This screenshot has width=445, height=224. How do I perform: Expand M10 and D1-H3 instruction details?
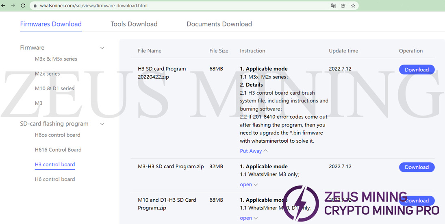249,218
